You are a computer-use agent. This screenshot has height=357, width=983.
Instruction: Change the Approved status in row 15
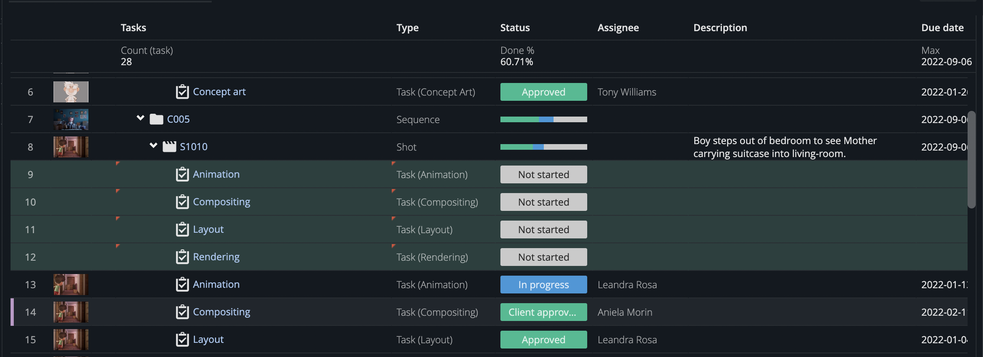coord(543,340)
